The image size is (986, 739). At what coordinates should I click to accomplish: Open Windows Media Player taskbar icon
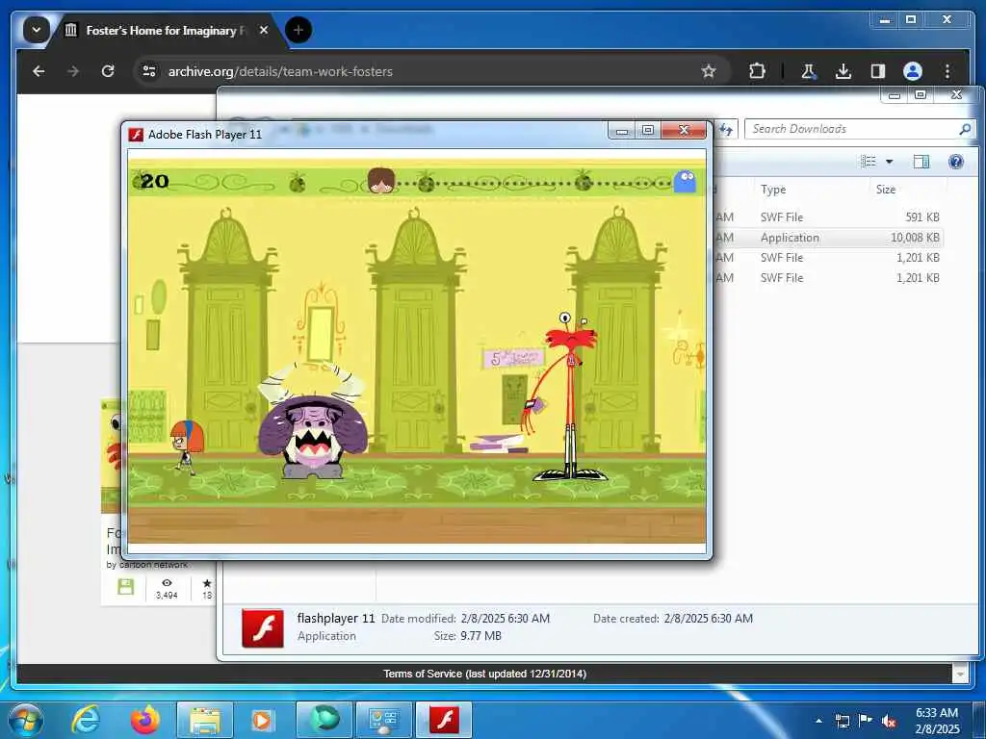coord(263,720)
